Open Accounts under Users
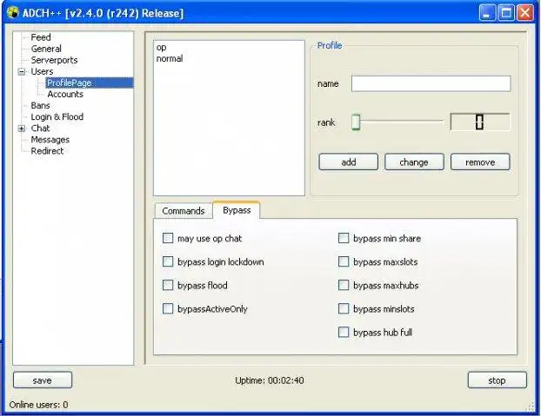Screen dimensions: 541x416 click(65, 94)
